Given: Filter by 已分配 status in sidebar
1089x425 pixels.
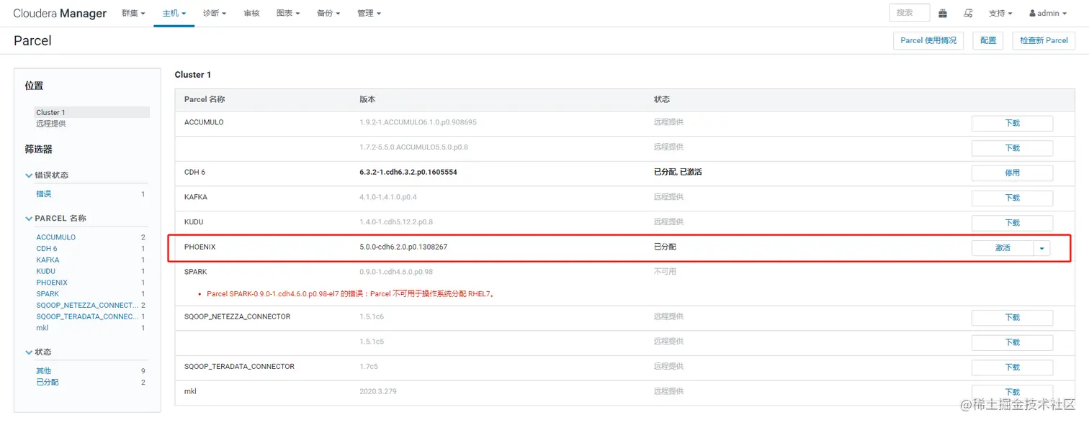Looking at the screenshot, I should click(x=48, y=383).
